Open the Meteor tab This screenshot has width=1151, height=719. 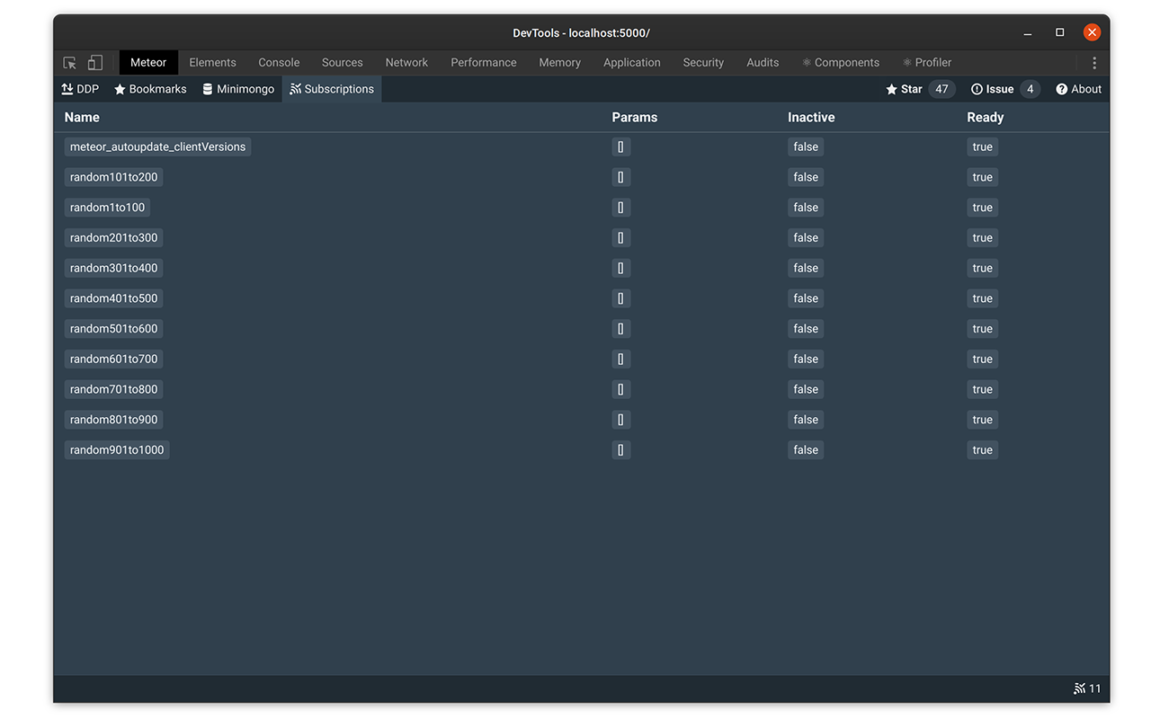pos(148,63)
